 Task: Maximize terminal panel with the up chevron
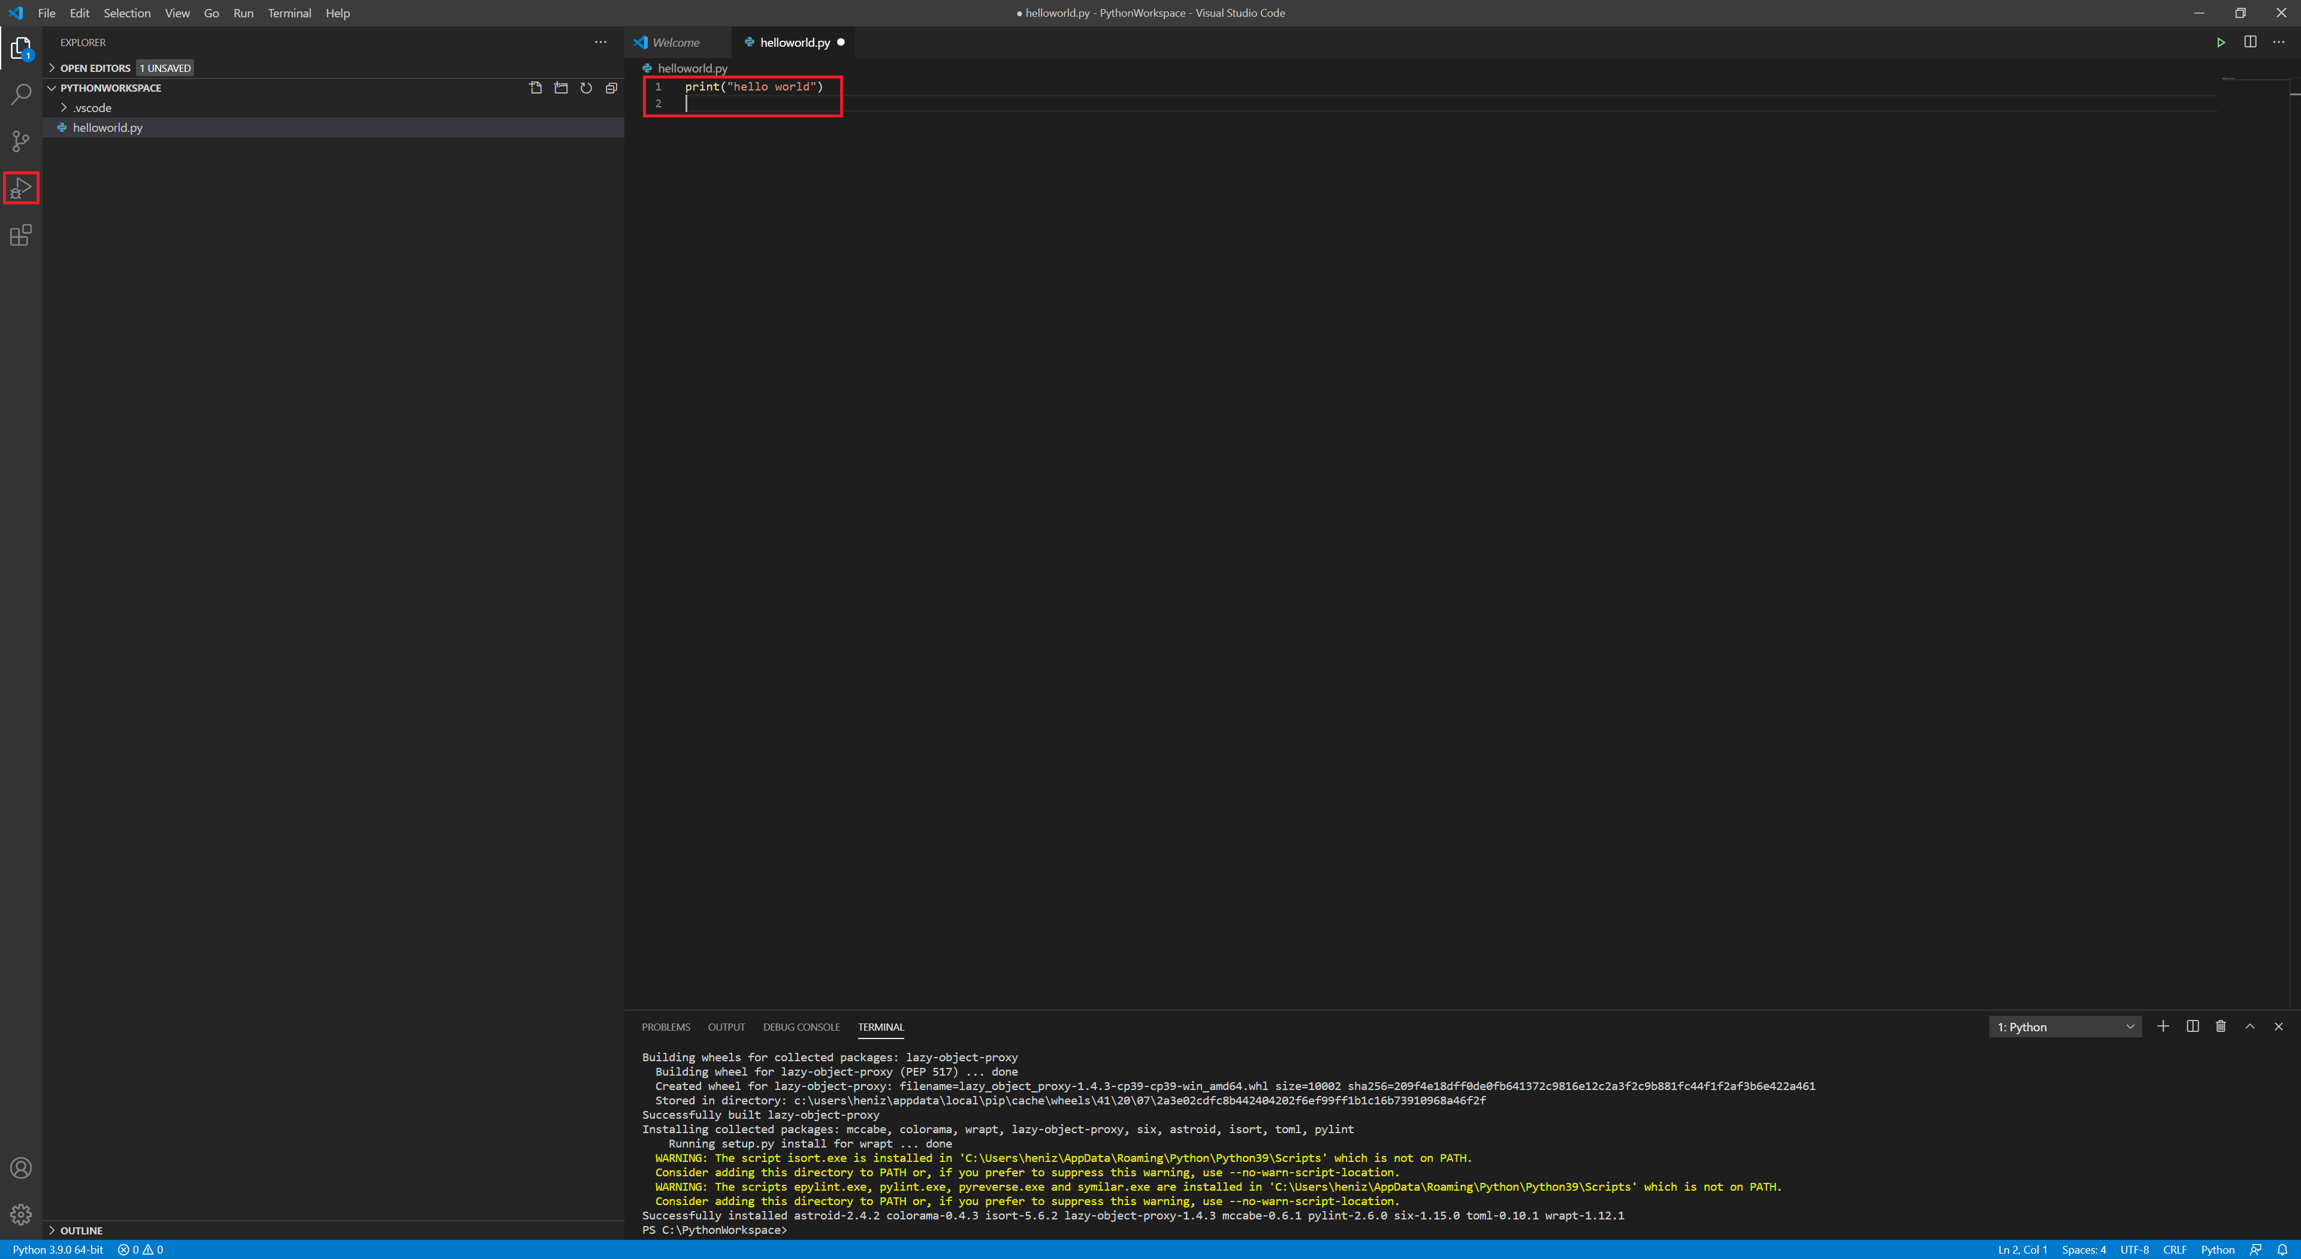pos(2249,1026)
